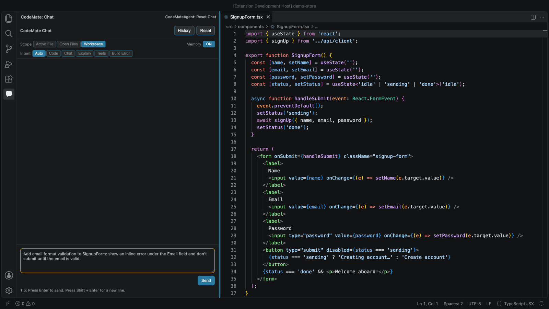Image resolution: width=549 pixels, height=309 pixels.
Task: Click the handleSubmit function name on line 10
Action: pos(312,99)
